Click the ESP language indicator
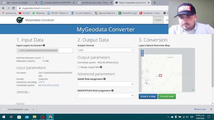This screenshot has width=214, height=120. click(192, 117)
